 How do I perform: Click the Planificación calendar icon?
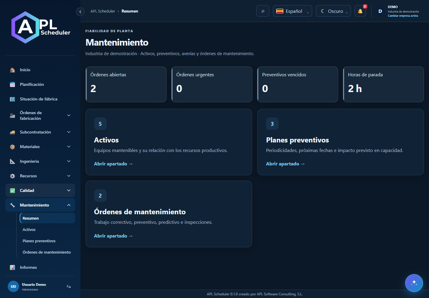pyautogui.click(x=13, y=85)
